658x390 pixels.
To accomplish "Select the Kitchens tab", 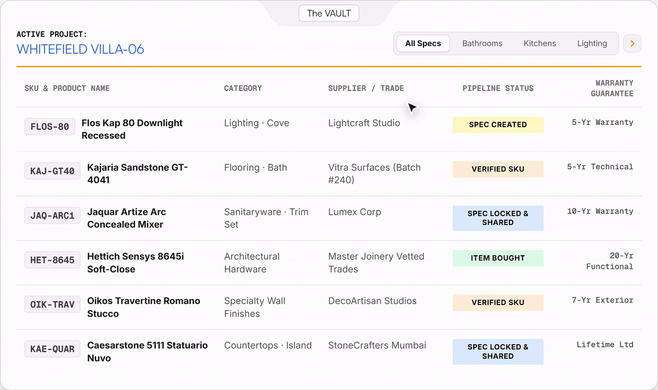I will [x=540, y=43].
